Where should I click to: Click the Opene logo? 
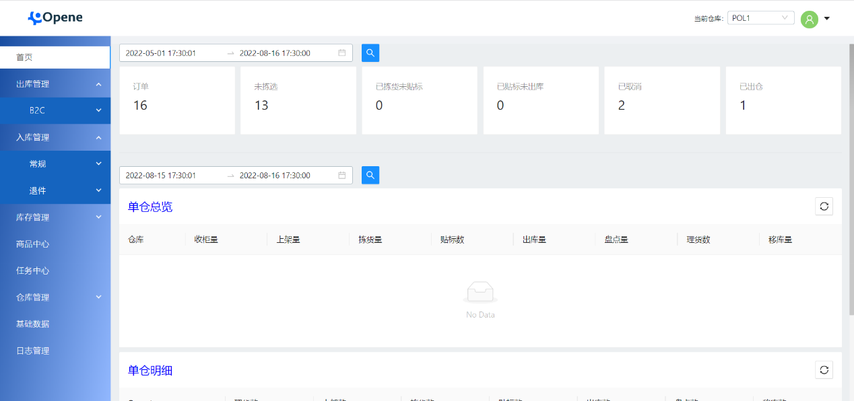(x=55, y=17)
